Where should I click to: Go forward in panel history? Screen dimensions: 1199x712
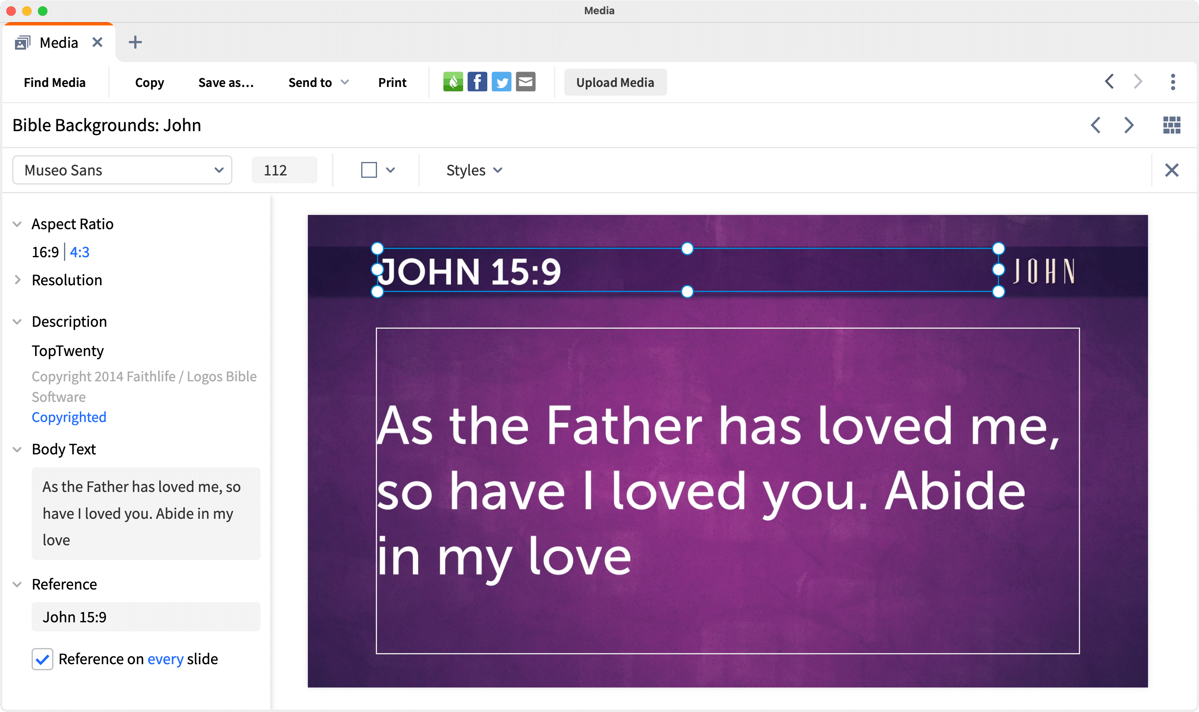(1138, 82)
